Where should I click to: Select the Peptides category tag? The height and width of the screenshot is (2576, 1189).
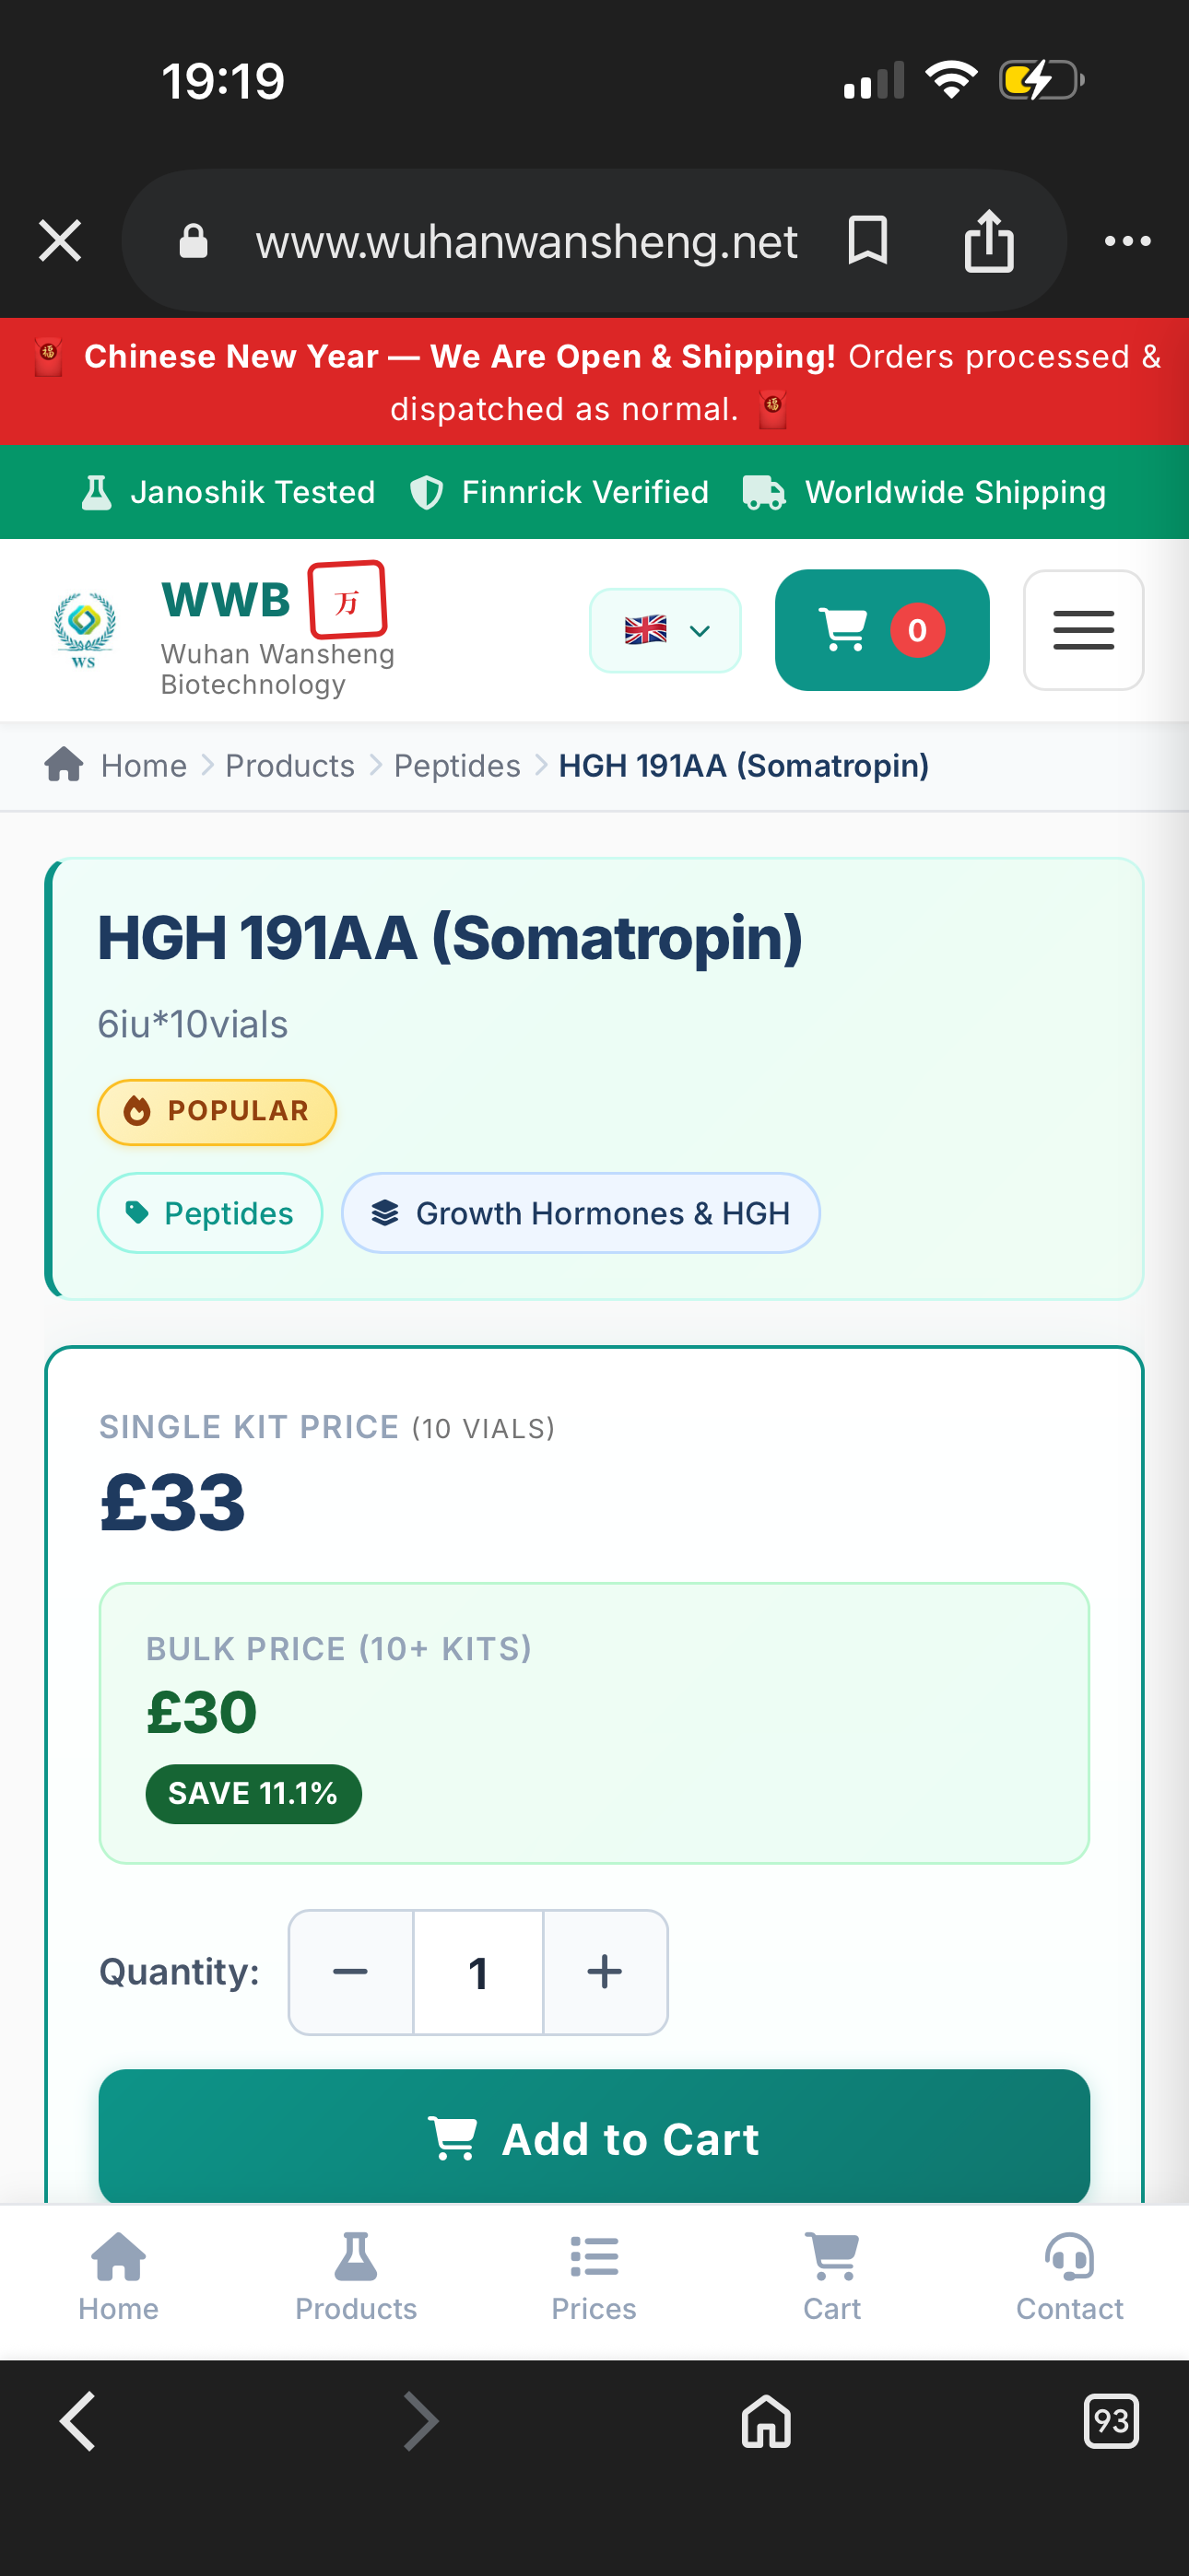tap(210, 1213)
